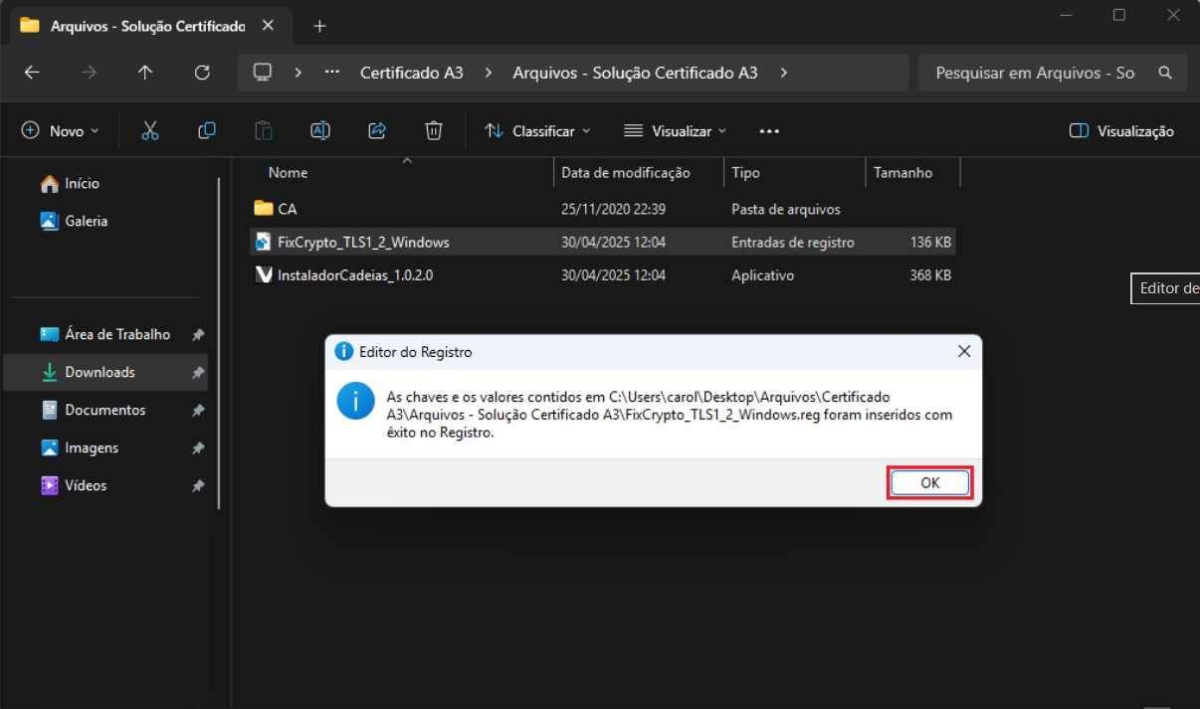Click the search box Pesquisar em Arquivos
The width and height of the screenshot is (1200, 709).
(1035, 73)
